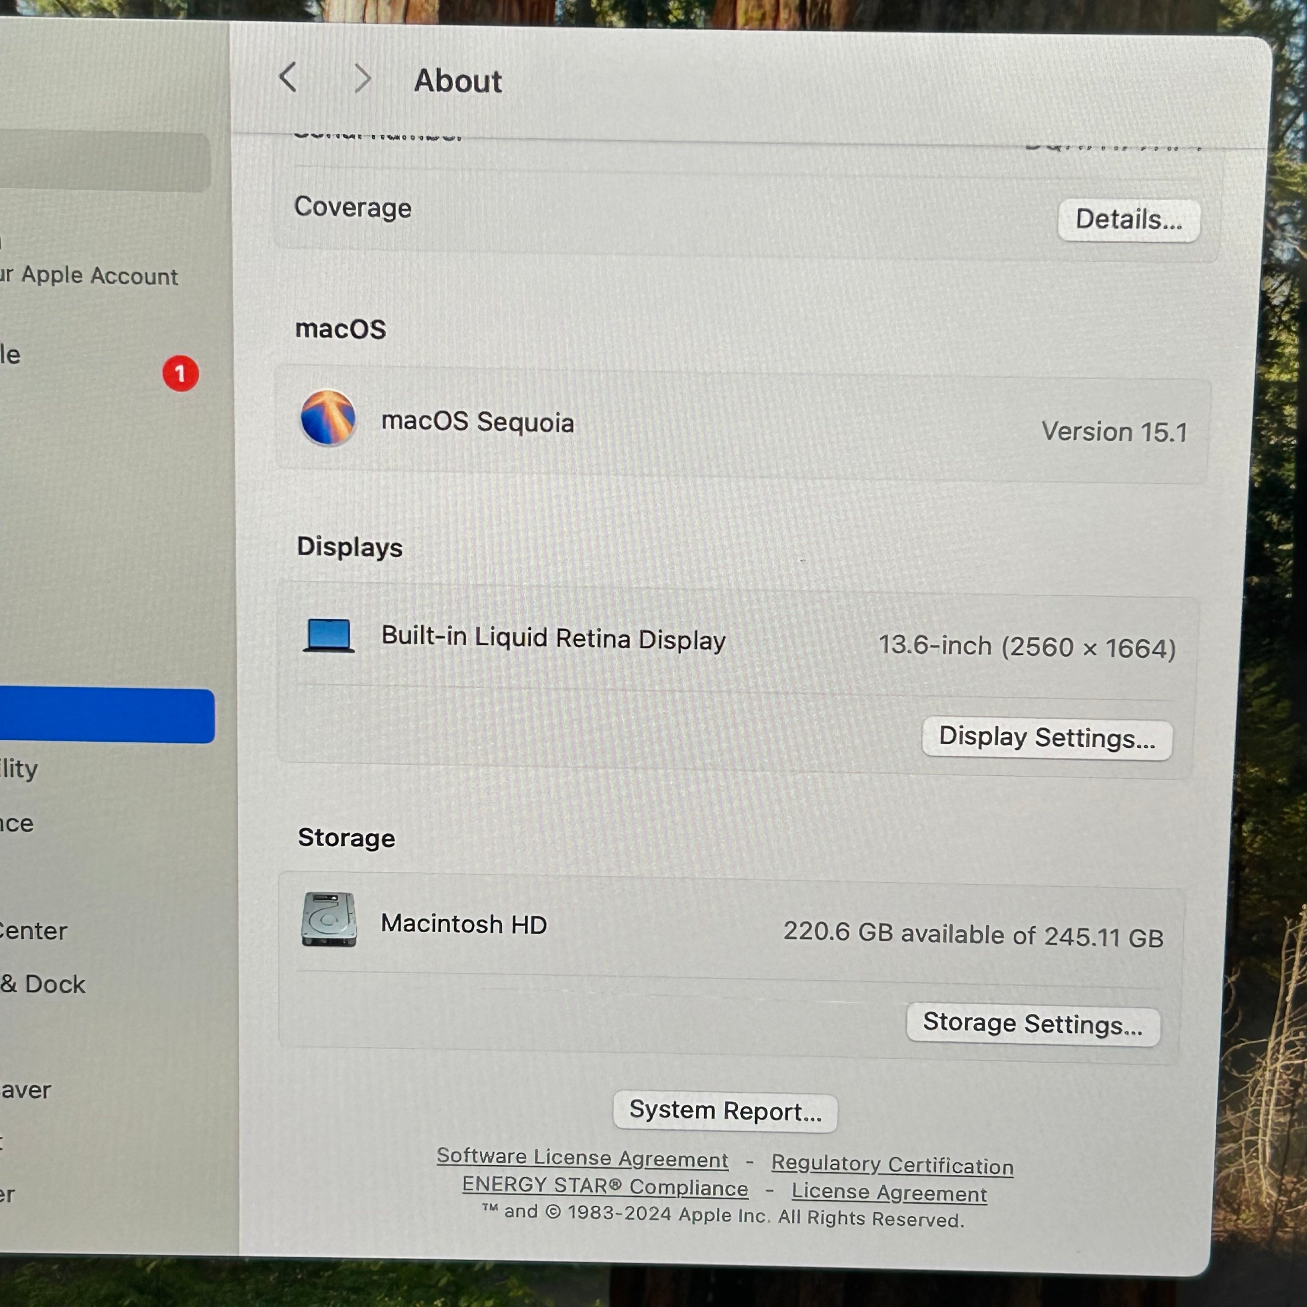Select the sidebar item ending in 'ility'
Image resolution: width=1307 pixels, height=1307 pixels.
[19, 769]
